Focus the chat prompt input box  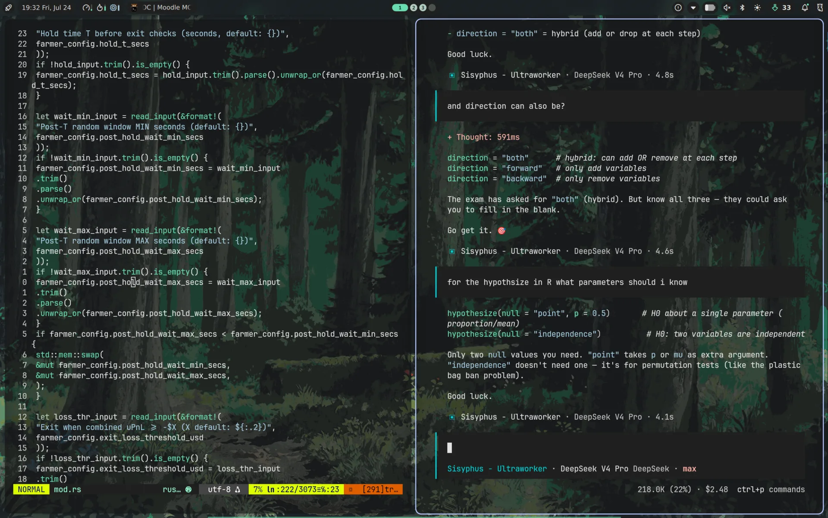coord(621,448)
